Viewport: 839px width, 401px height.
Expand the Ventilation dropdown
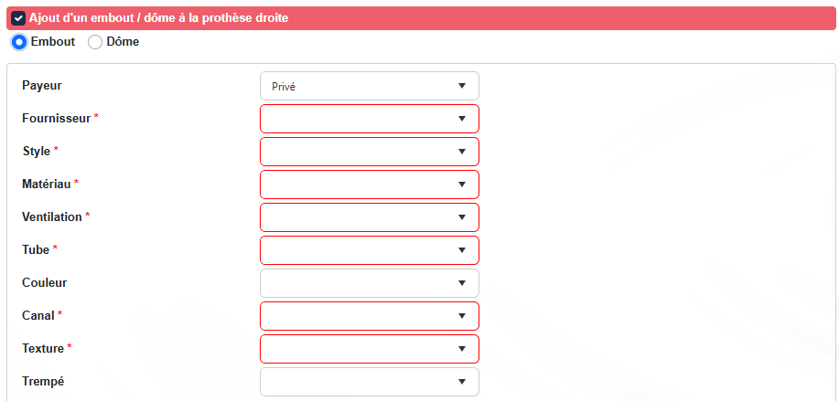[370, 217]
